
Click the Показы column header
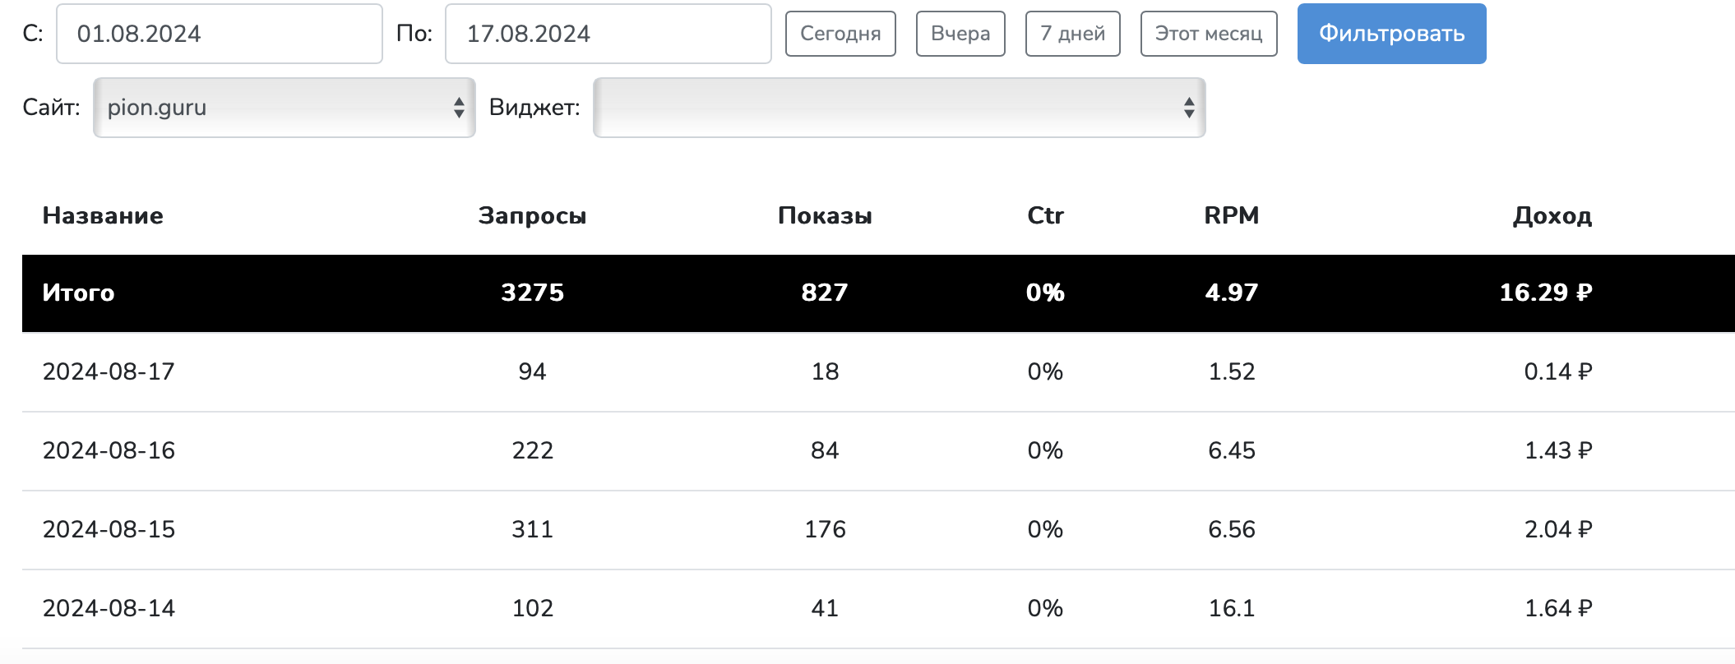point(825,215)
